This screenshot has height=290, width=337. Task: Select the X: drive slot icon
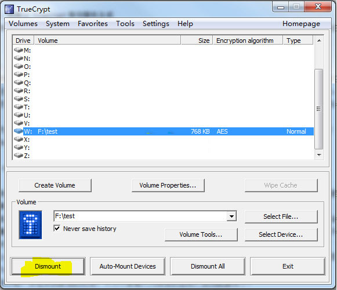pos(19,140)
